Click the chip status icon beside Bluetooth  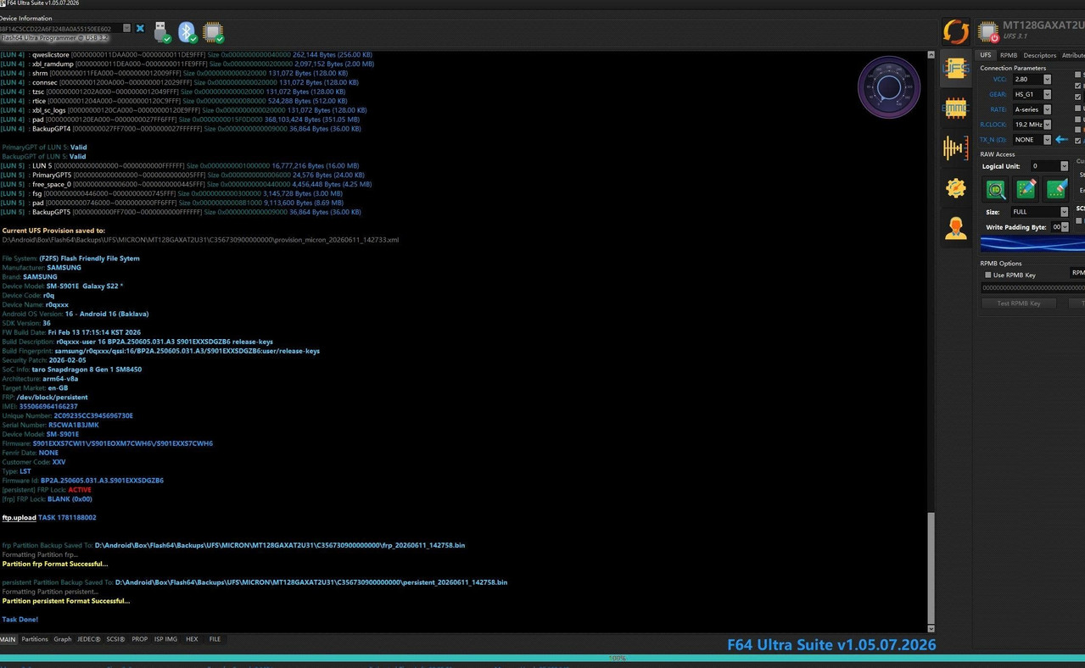coord(213,32)
